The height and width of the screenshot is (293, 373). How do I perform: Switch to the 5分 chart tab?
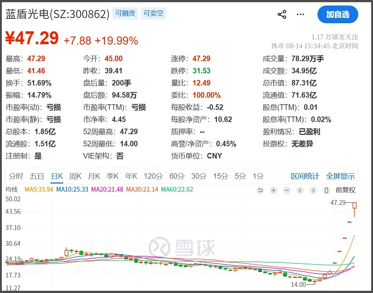240,176
